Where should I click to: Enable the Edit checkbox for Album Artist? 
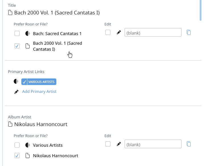click(x=108, y=144)
